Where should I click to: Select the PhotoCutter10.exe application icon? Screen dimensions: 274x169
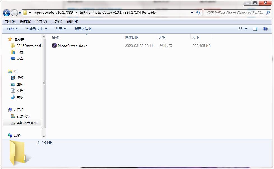pos(54,46)
